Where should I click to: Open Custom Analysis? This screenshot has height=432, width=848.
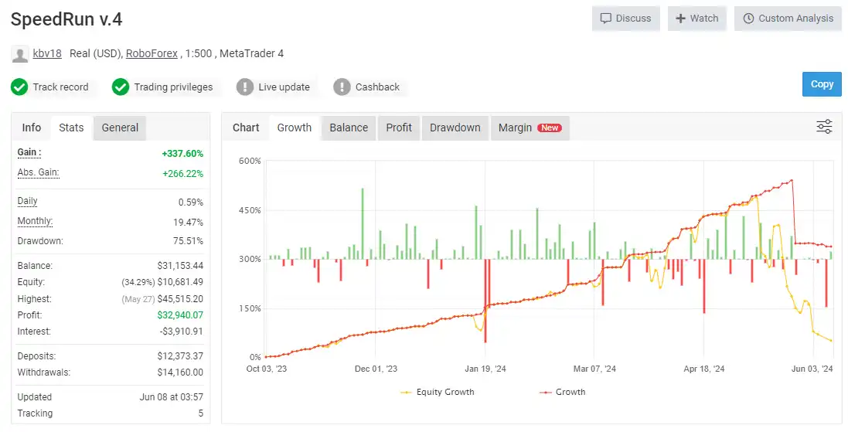788,19
